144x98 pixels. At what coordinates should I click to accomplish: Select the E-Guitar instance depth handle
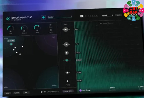(x=67, y=60)
